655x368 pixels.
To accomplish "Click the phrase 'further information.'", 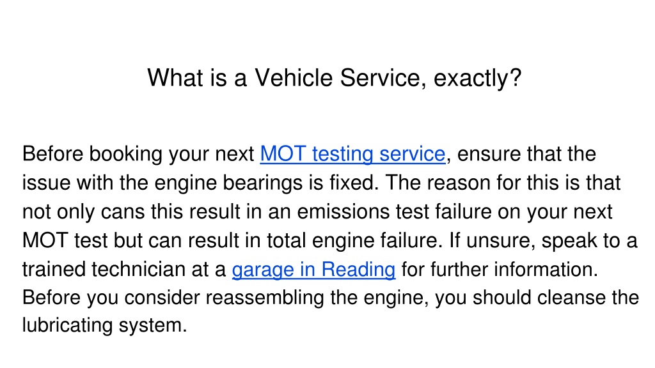I will 514,270.
